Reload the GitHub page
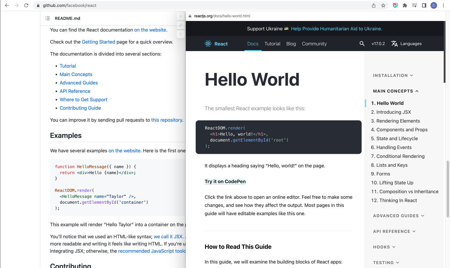The width and height of the screenshot is (450, 268). (26, 5)
